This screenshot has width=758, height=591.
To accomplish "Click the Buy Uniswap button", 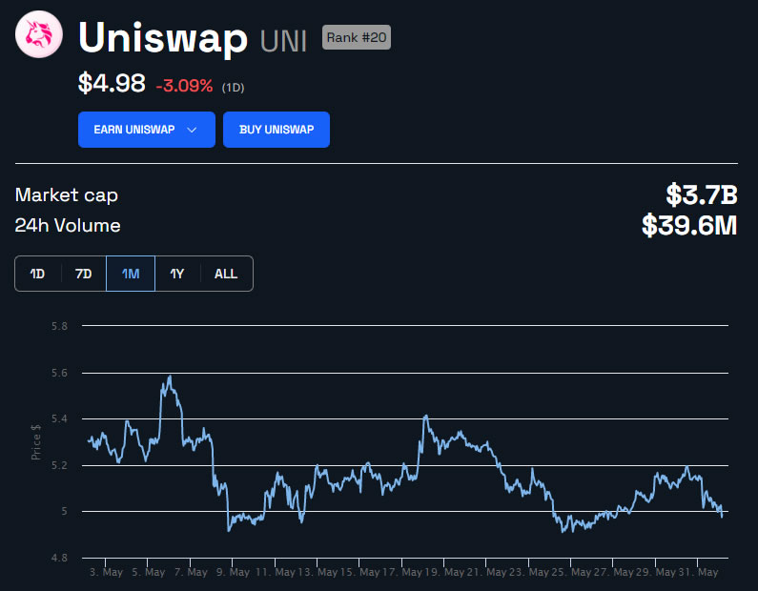I will coord(277,130).
